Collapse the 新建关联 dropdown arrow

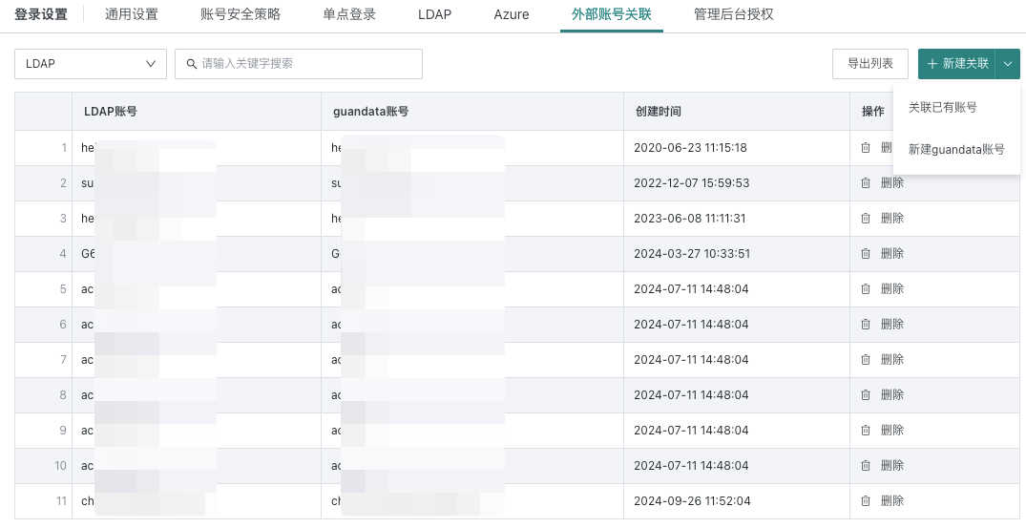1008,64
